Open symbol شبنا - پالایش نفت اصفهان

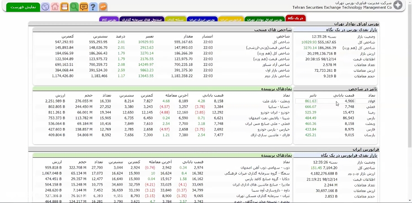(x=269, y=118)
